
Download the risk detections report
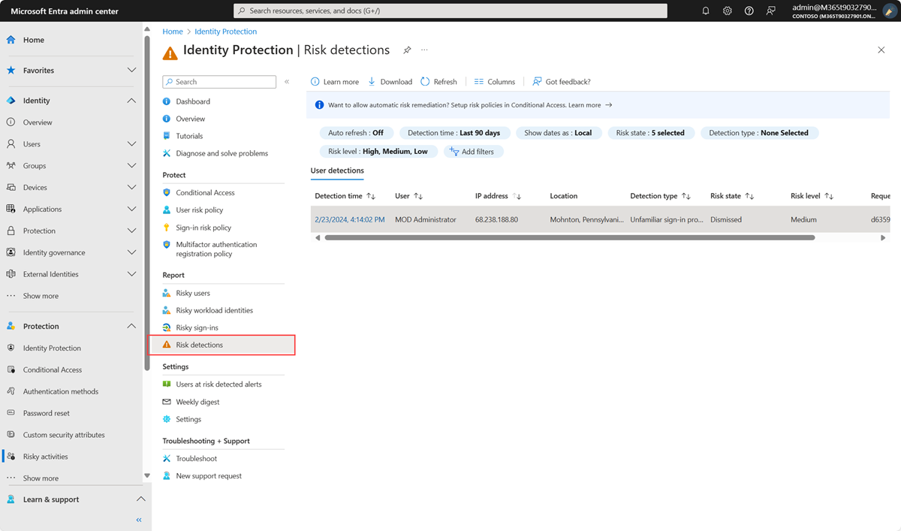[x=390, y=82]
